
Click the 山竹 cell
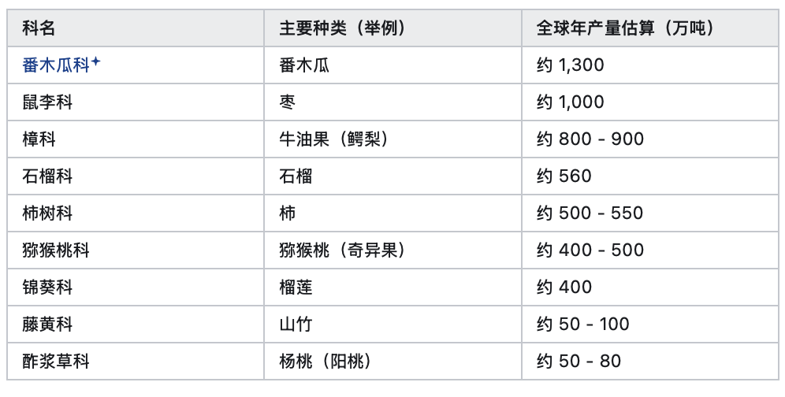pos(393,325)
